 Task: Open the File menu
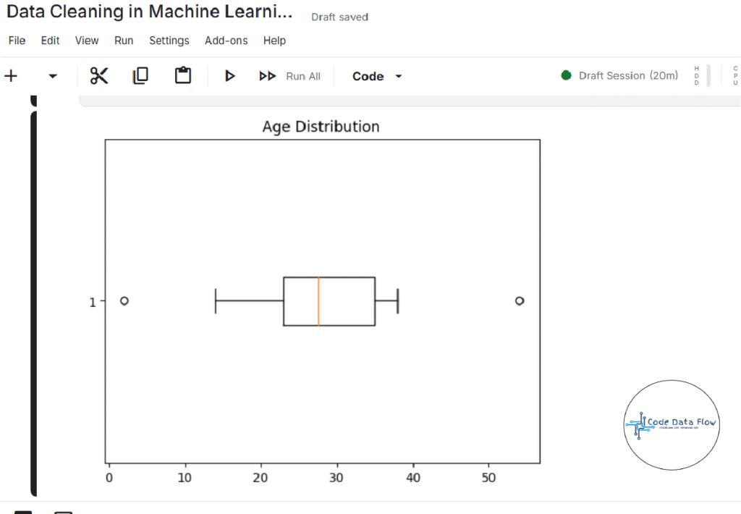17,41
